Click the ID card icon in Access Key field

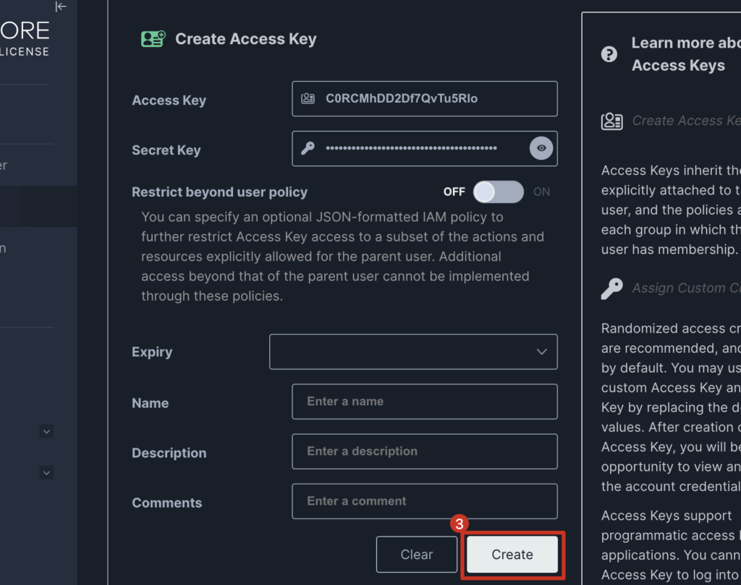tap(308, 99)
